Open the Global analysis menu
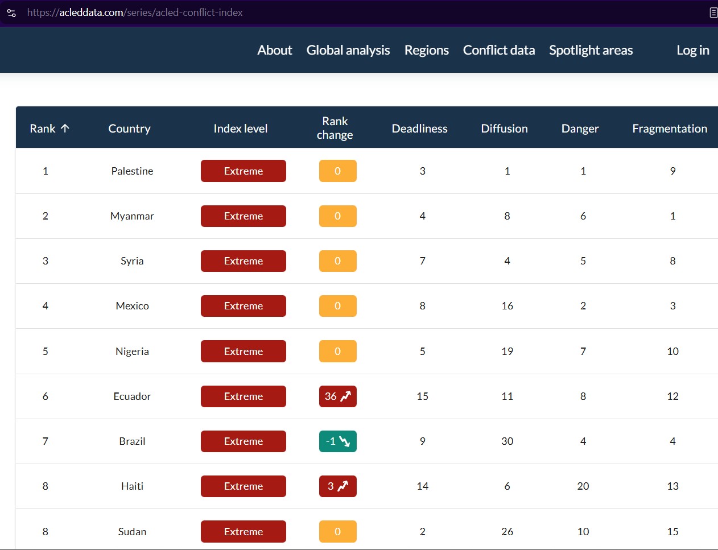The image size is (718, 550). 348,50
